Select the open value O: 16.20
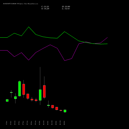This screenshot has height=129, width=129. point(45,9)
